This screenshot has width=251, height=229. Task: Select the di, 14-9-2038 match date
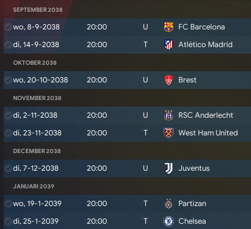36,45
